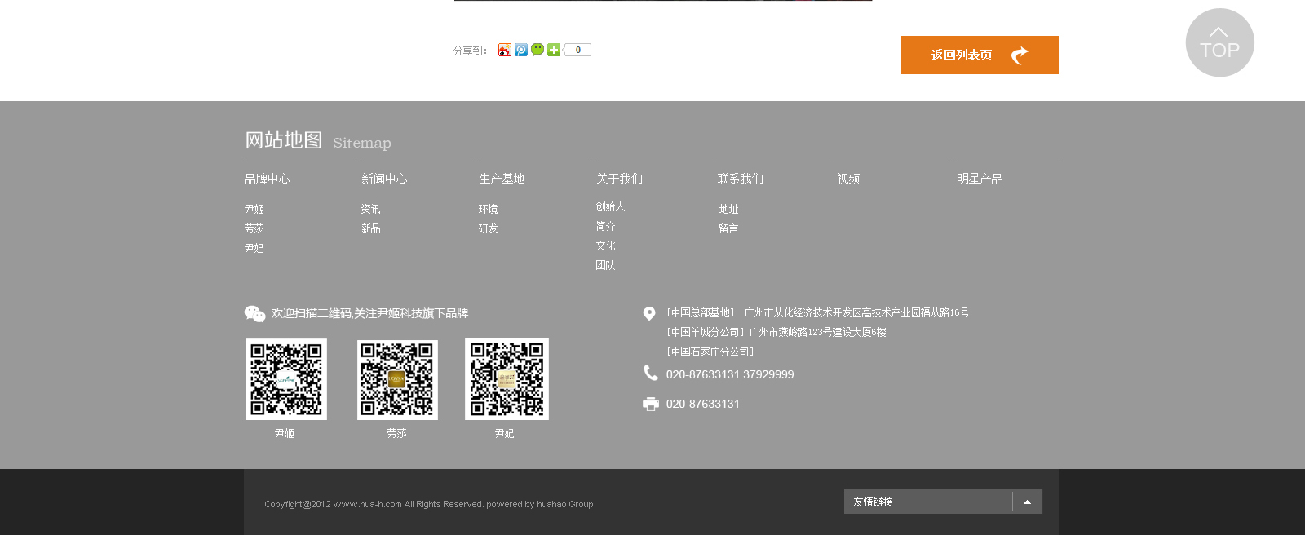Open more share options plus icon
The width and height of the screenshot is (1305, 535).
[554, 50]
